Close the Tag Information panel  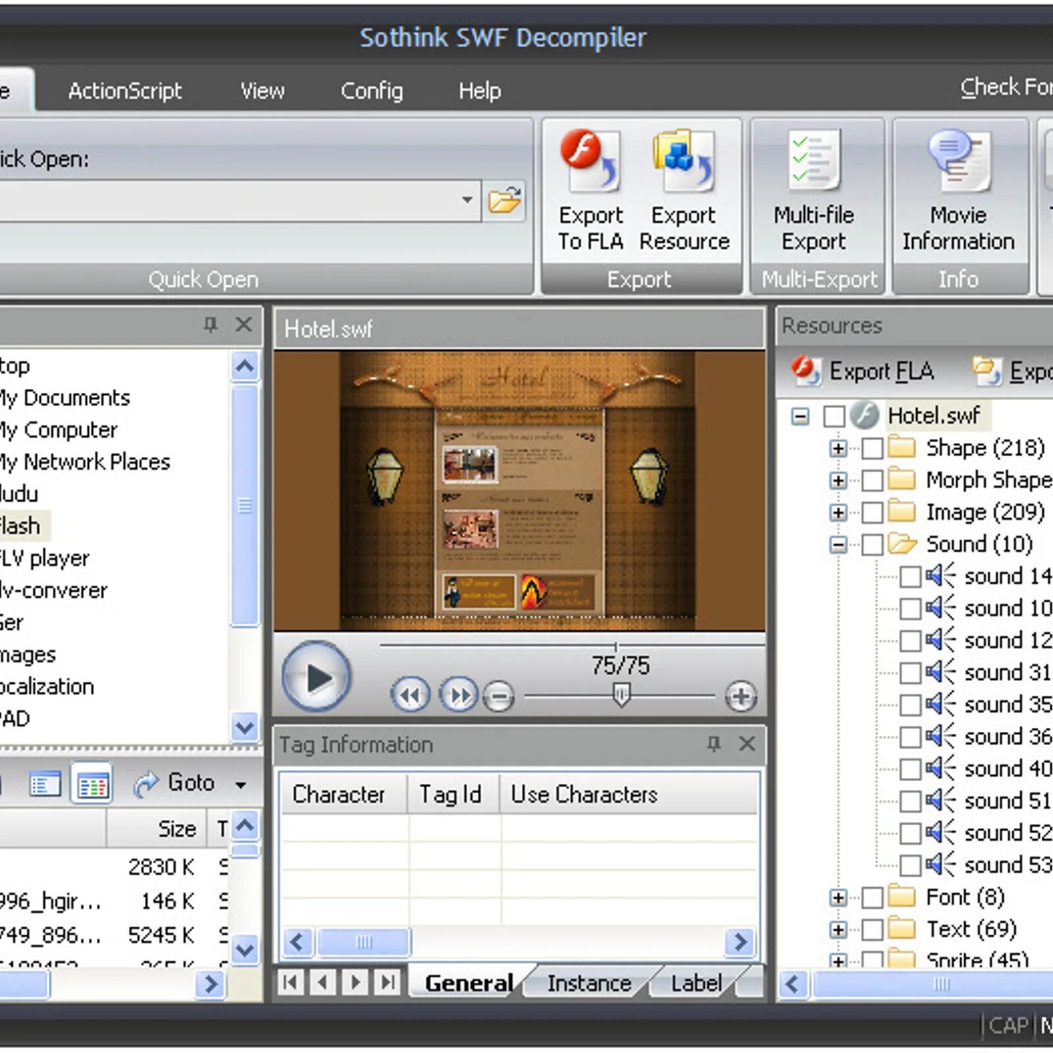click(x=747, y=744)
